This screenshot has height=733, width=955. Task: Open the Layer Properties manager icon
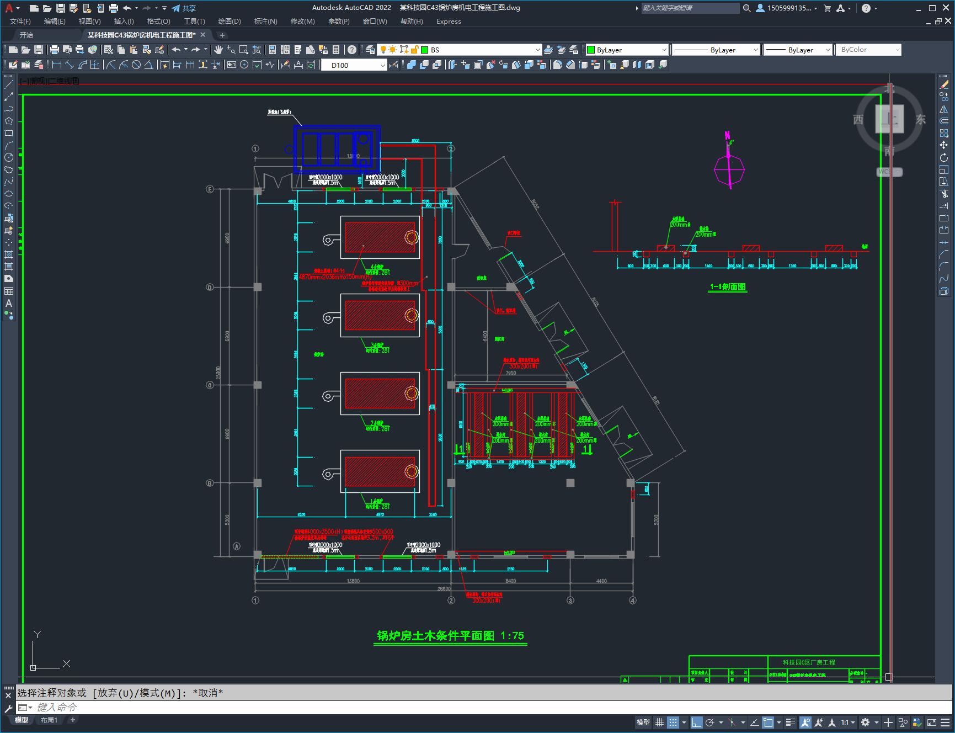pos(370,50)
